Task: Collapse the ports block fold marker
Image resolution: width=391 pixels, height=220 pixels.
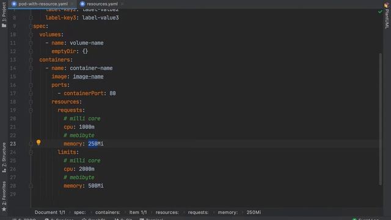Action: (x=31, y=85)
